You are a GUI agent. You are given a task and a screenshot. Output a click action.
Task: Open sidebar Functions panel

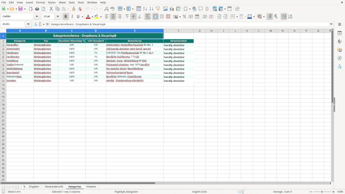tap(340, 66)
